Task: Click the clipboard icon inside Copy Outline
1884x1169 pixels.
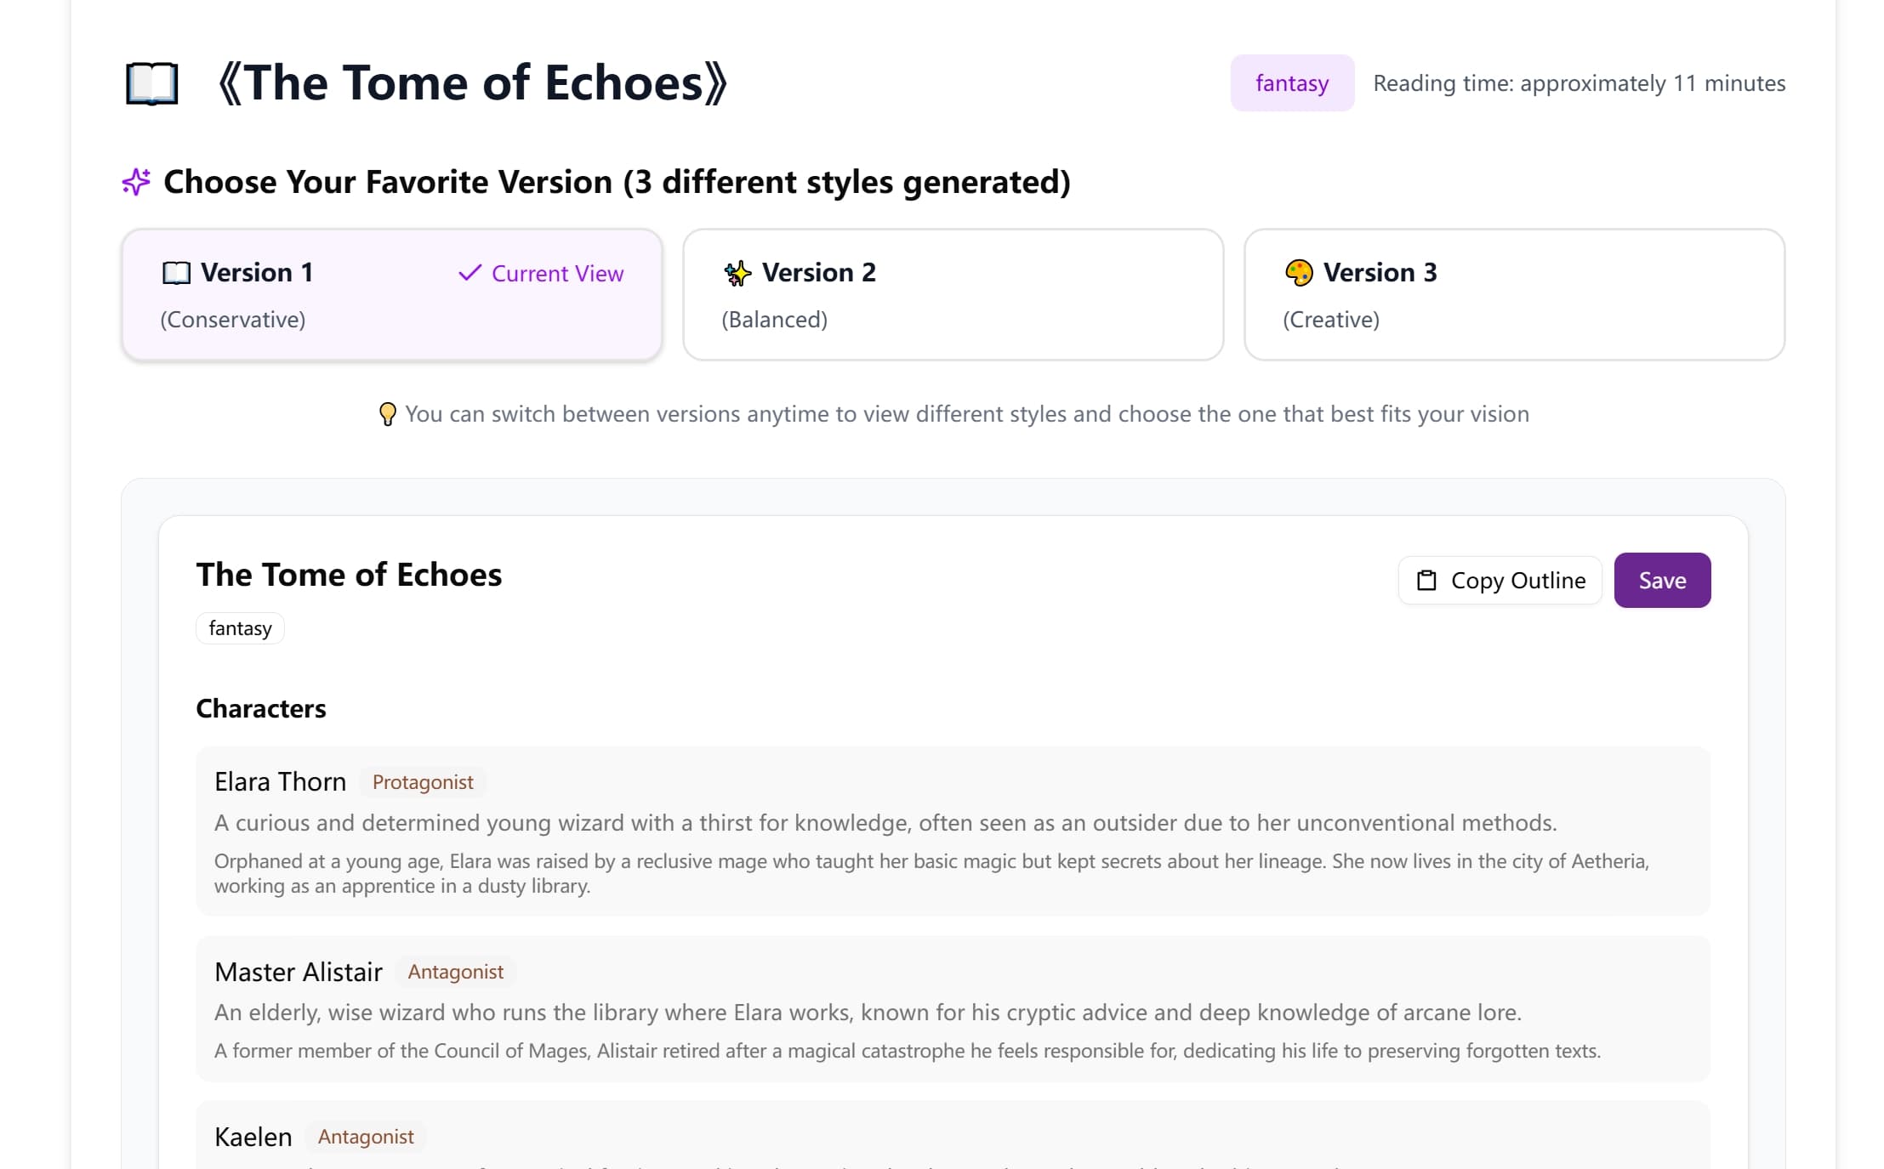Action: (x=1426, y=580)
